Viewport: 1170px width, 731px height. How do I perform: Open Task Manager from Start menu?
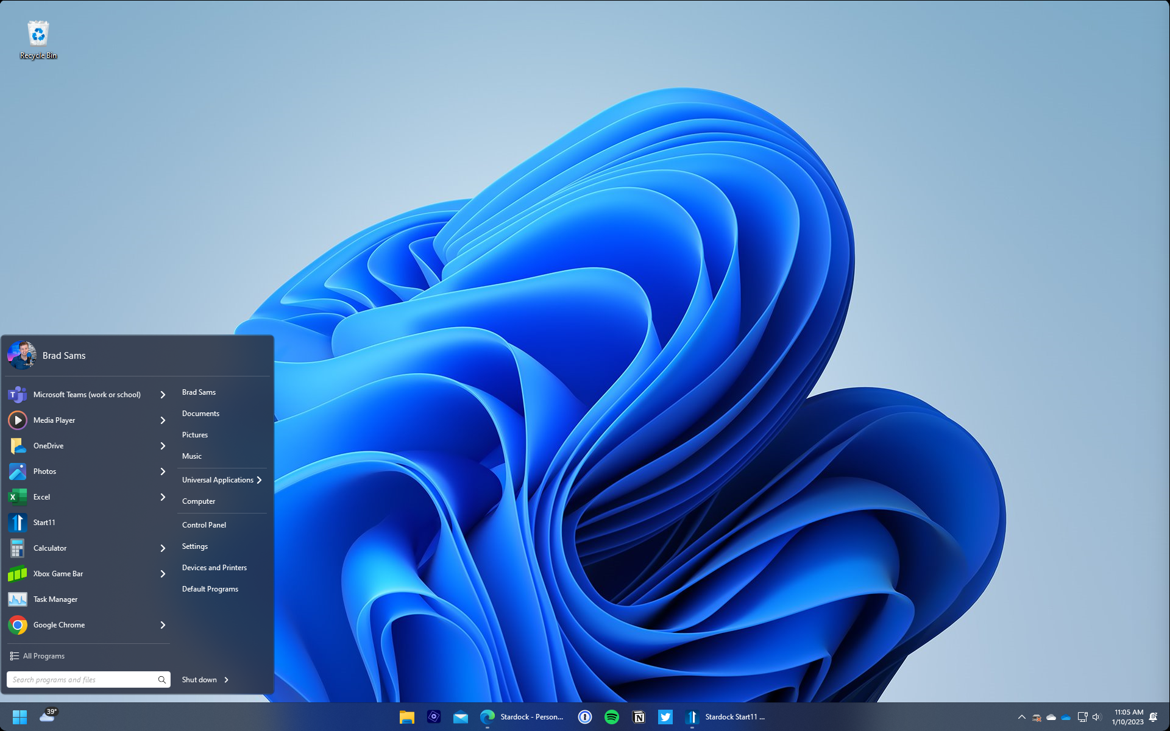(x=55, y=599)
